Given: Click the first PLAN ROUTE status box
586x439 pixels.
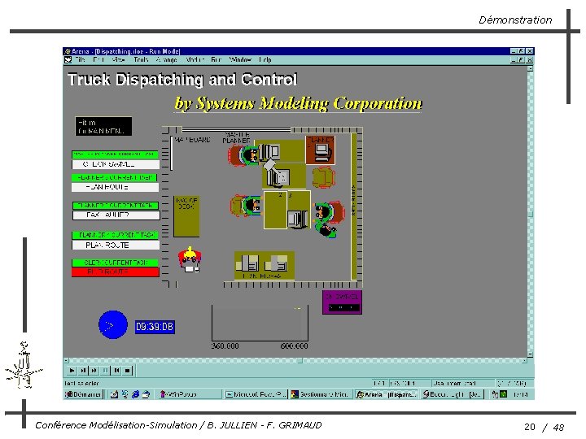Looking at the screenshot, I should coord(115,187).
